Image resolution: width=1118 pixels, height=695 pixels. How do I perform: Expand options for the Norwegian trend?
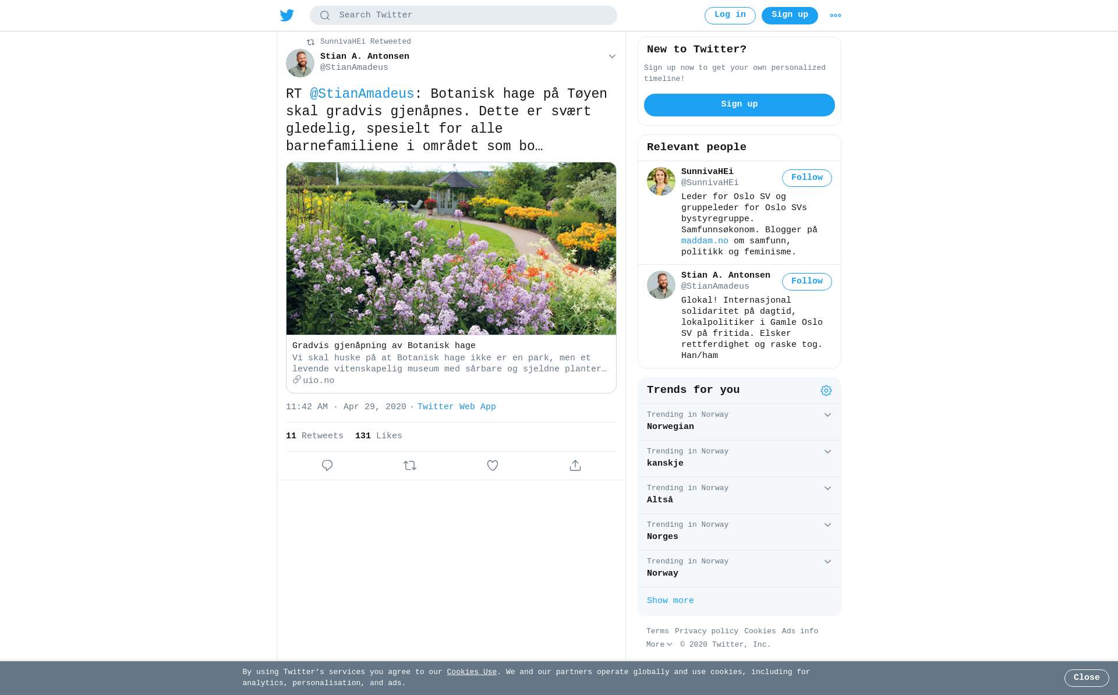tap(827, 415)
